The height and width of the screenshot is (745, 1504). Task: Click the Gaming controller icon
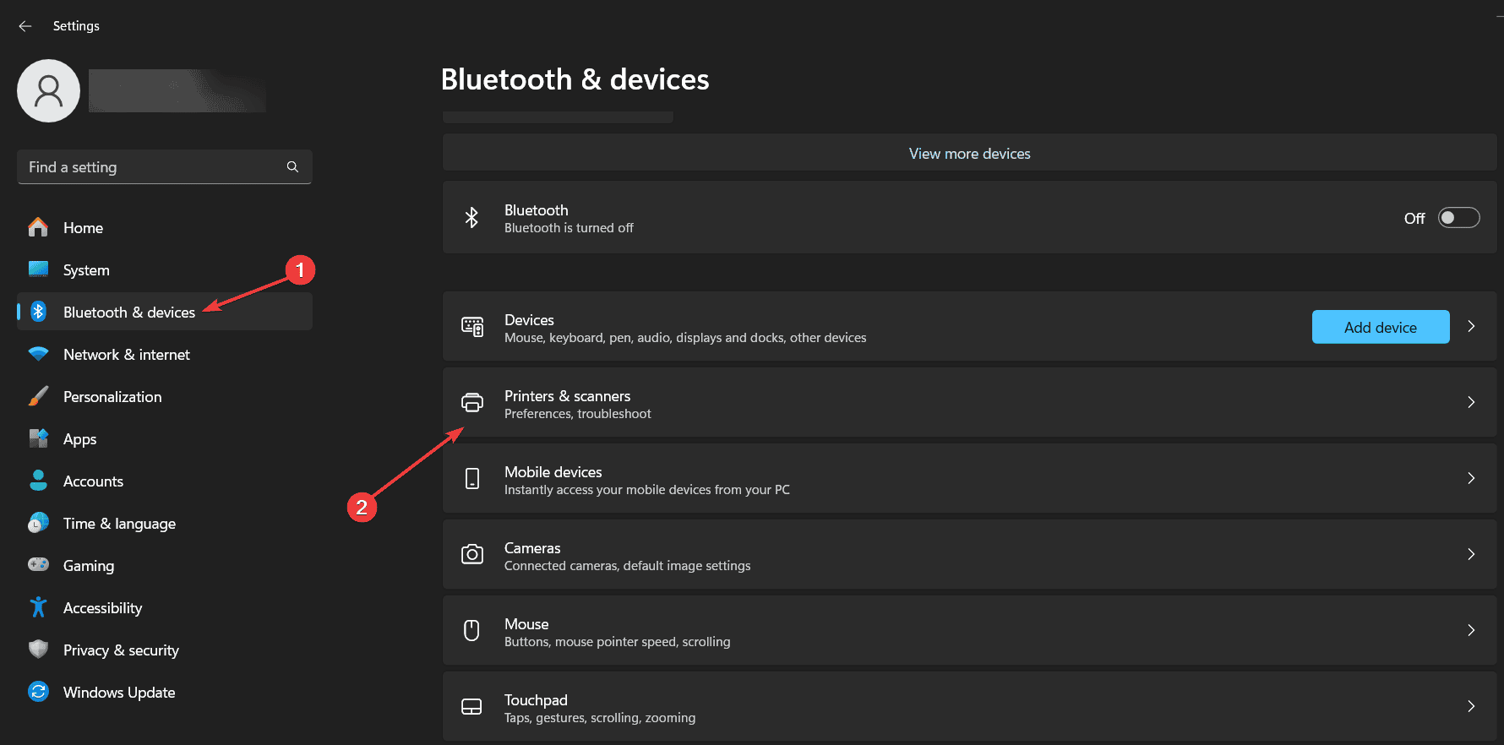[38, 564]
